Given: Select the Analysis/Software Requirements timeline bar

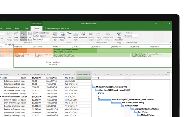Looking at the screenshot, I should 112,51.
